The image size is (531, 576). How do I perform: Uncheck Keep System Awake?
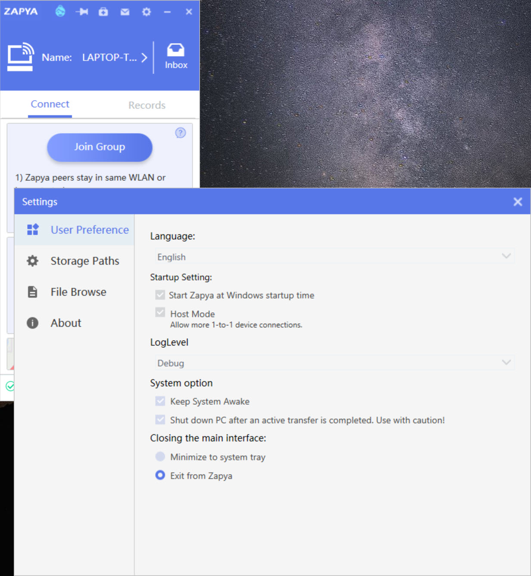(160, 401)
